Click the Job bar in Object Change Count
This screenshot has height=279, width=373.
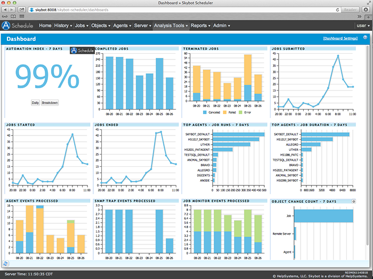(x=324, y=216)
